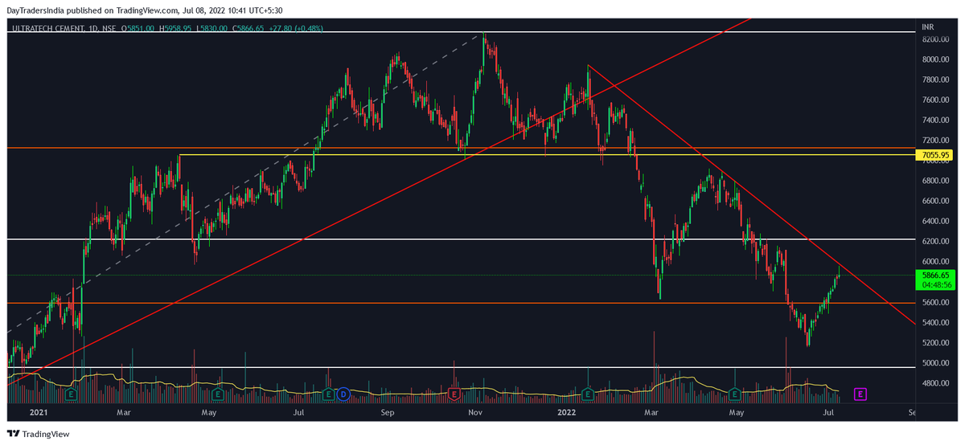Click the 8200.00 price axis label
Image resolution: width=965 pixels, height=445 pixels.
point(936,39)
